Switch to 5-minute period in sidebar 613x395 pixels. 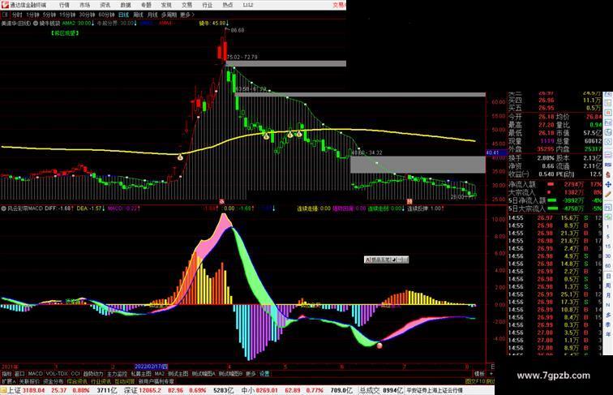point(608,237)
